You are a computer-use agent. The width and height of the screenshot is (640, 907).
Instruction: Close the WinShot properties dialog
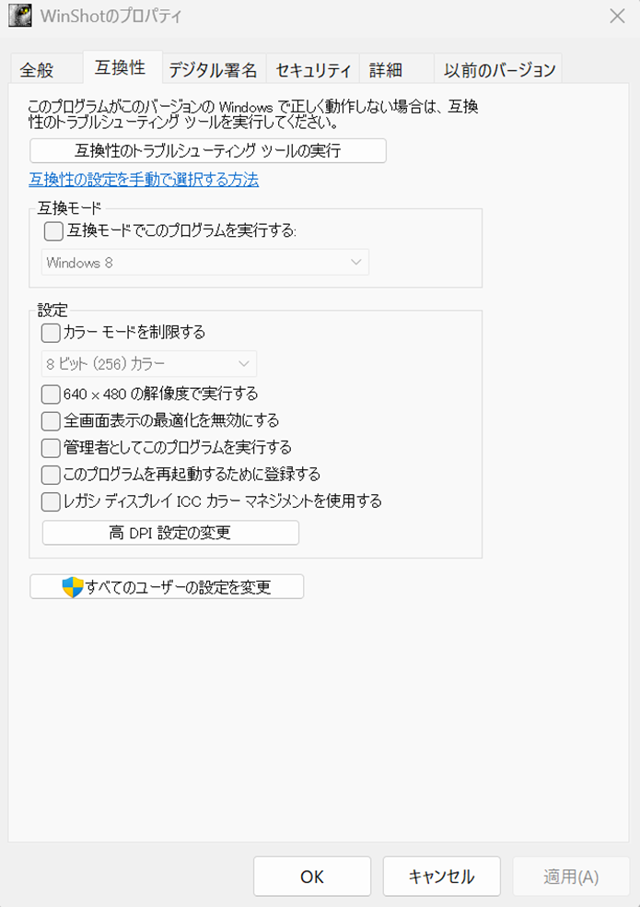click(617, 16)
